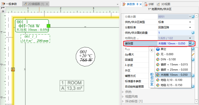
Task: Click the transfer icon beside 分集水器 value
Action: (193, 17)
